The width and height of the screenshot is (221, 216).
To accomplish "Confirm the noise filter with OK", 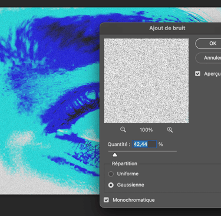I will click(208, 44).
